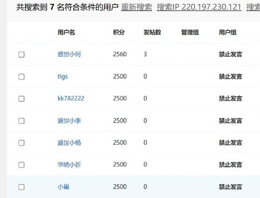Tick the checkbox for user tlgs
Screen dimensions: 260x198
point(21,77)
